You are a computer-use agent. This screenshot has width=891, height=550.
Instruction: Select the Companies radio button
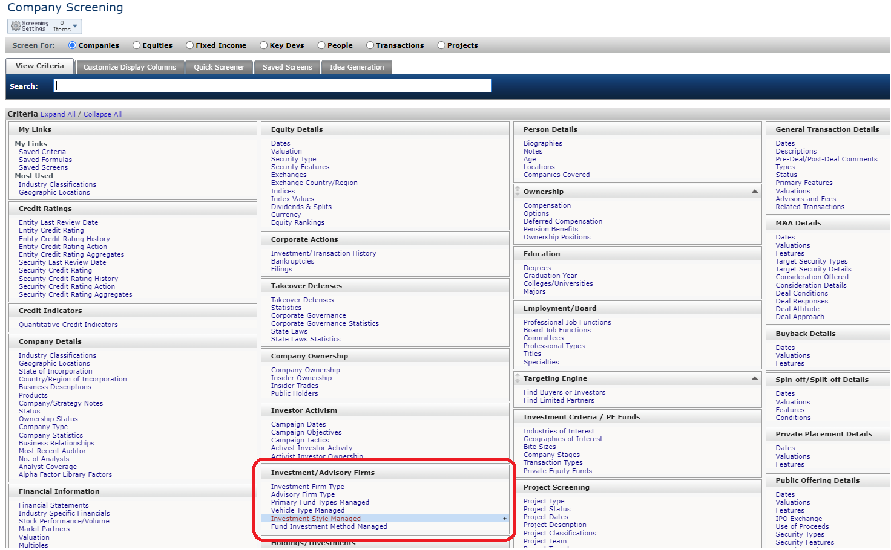click(73, 45)
